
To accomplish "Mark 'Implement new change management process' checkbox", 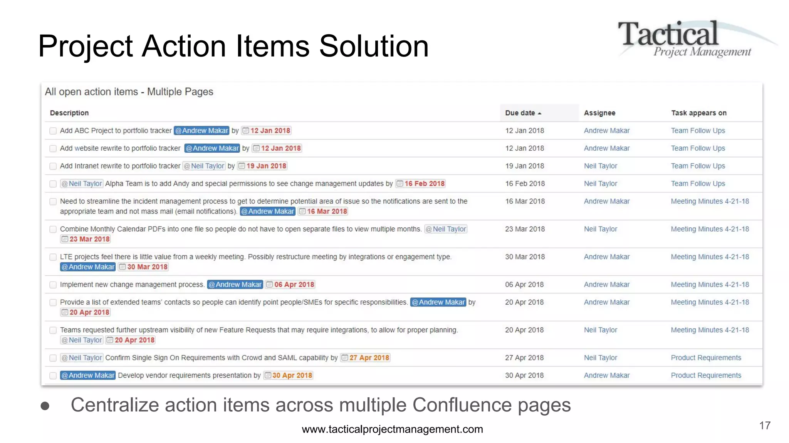I will click(53, 285).
